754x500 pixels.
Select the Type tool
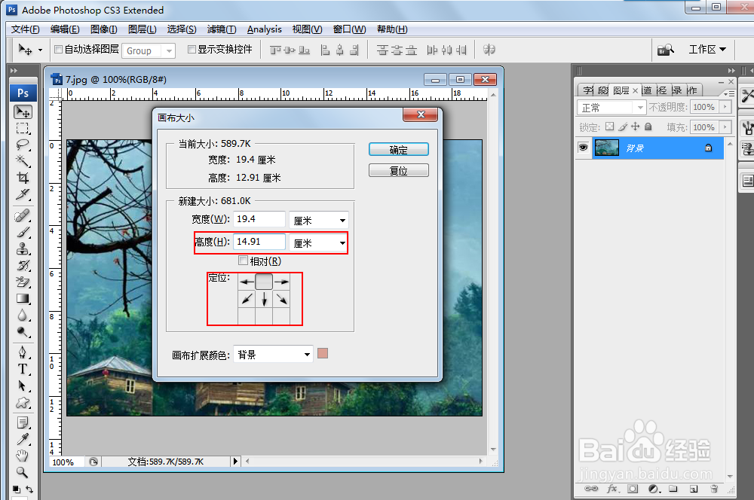[x=23, y=369]
